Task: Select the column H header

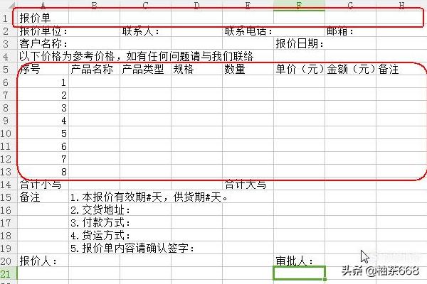Action: point(401,6)
